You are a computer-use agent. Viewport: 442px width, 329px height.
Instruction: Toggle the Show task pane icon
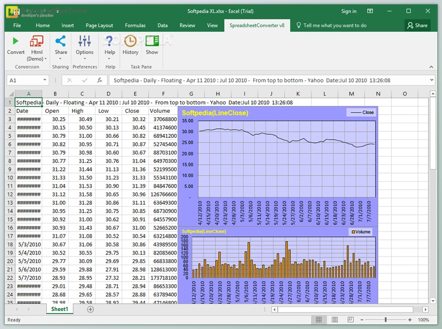click(152, 41)
